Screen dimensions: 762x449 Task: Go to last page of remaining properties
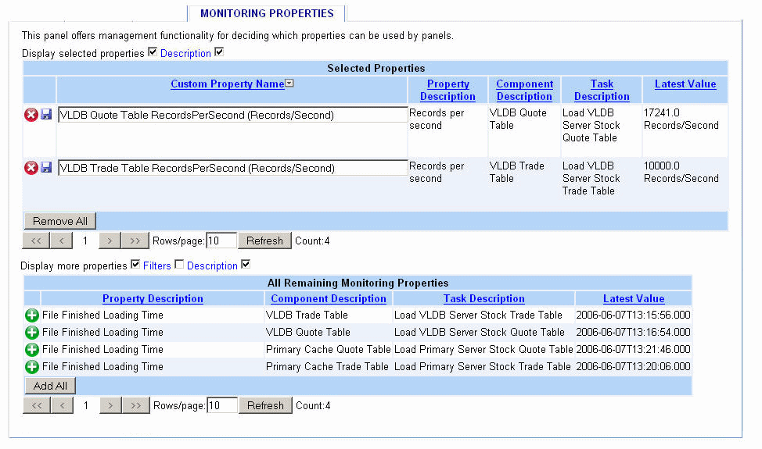point(135,405)
